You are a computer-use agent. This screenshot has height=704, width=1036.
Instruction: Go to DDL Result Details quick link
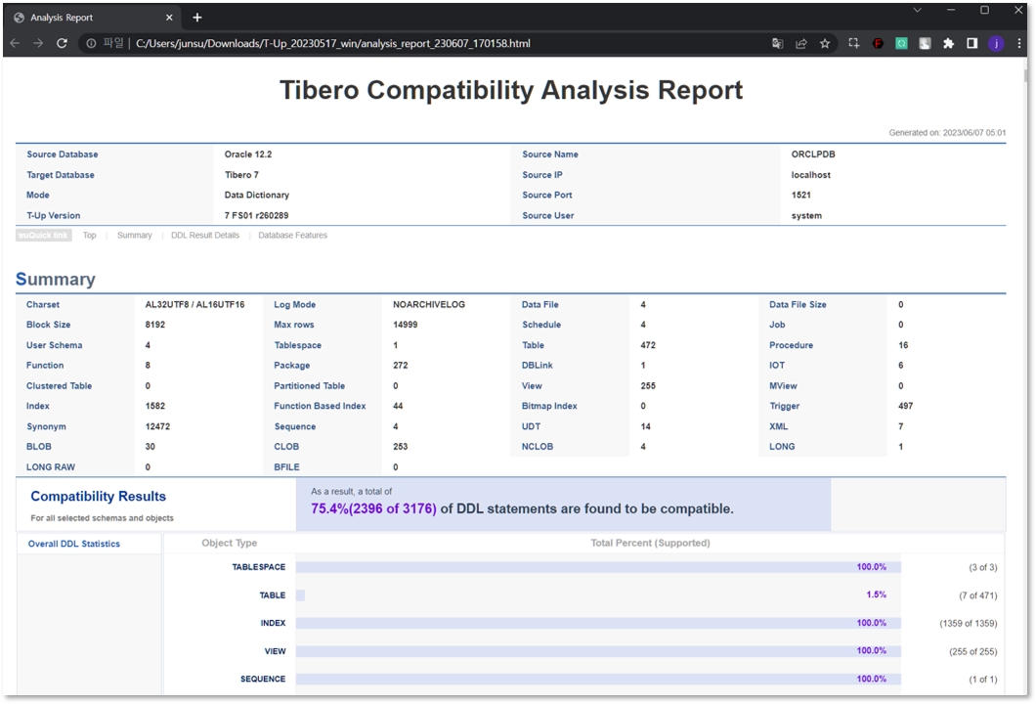[205, 236]
